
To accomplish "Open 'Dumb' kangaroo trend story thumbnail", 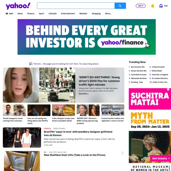I will (x=14, y=110).
